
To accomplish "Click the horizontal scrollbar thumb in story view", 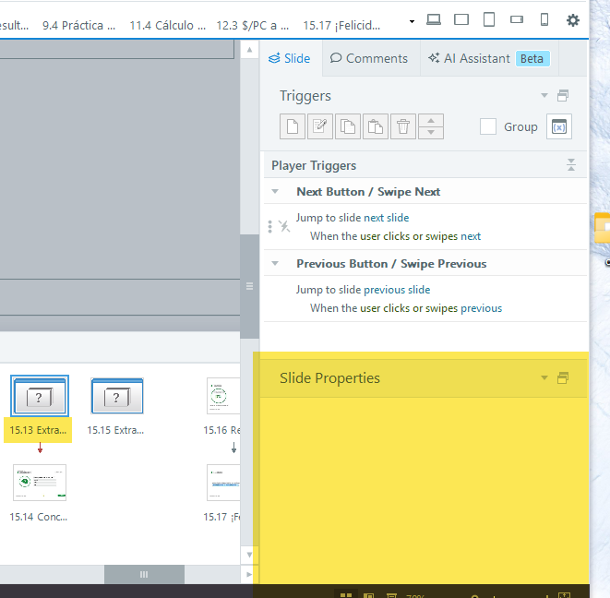I will point(144,574).
